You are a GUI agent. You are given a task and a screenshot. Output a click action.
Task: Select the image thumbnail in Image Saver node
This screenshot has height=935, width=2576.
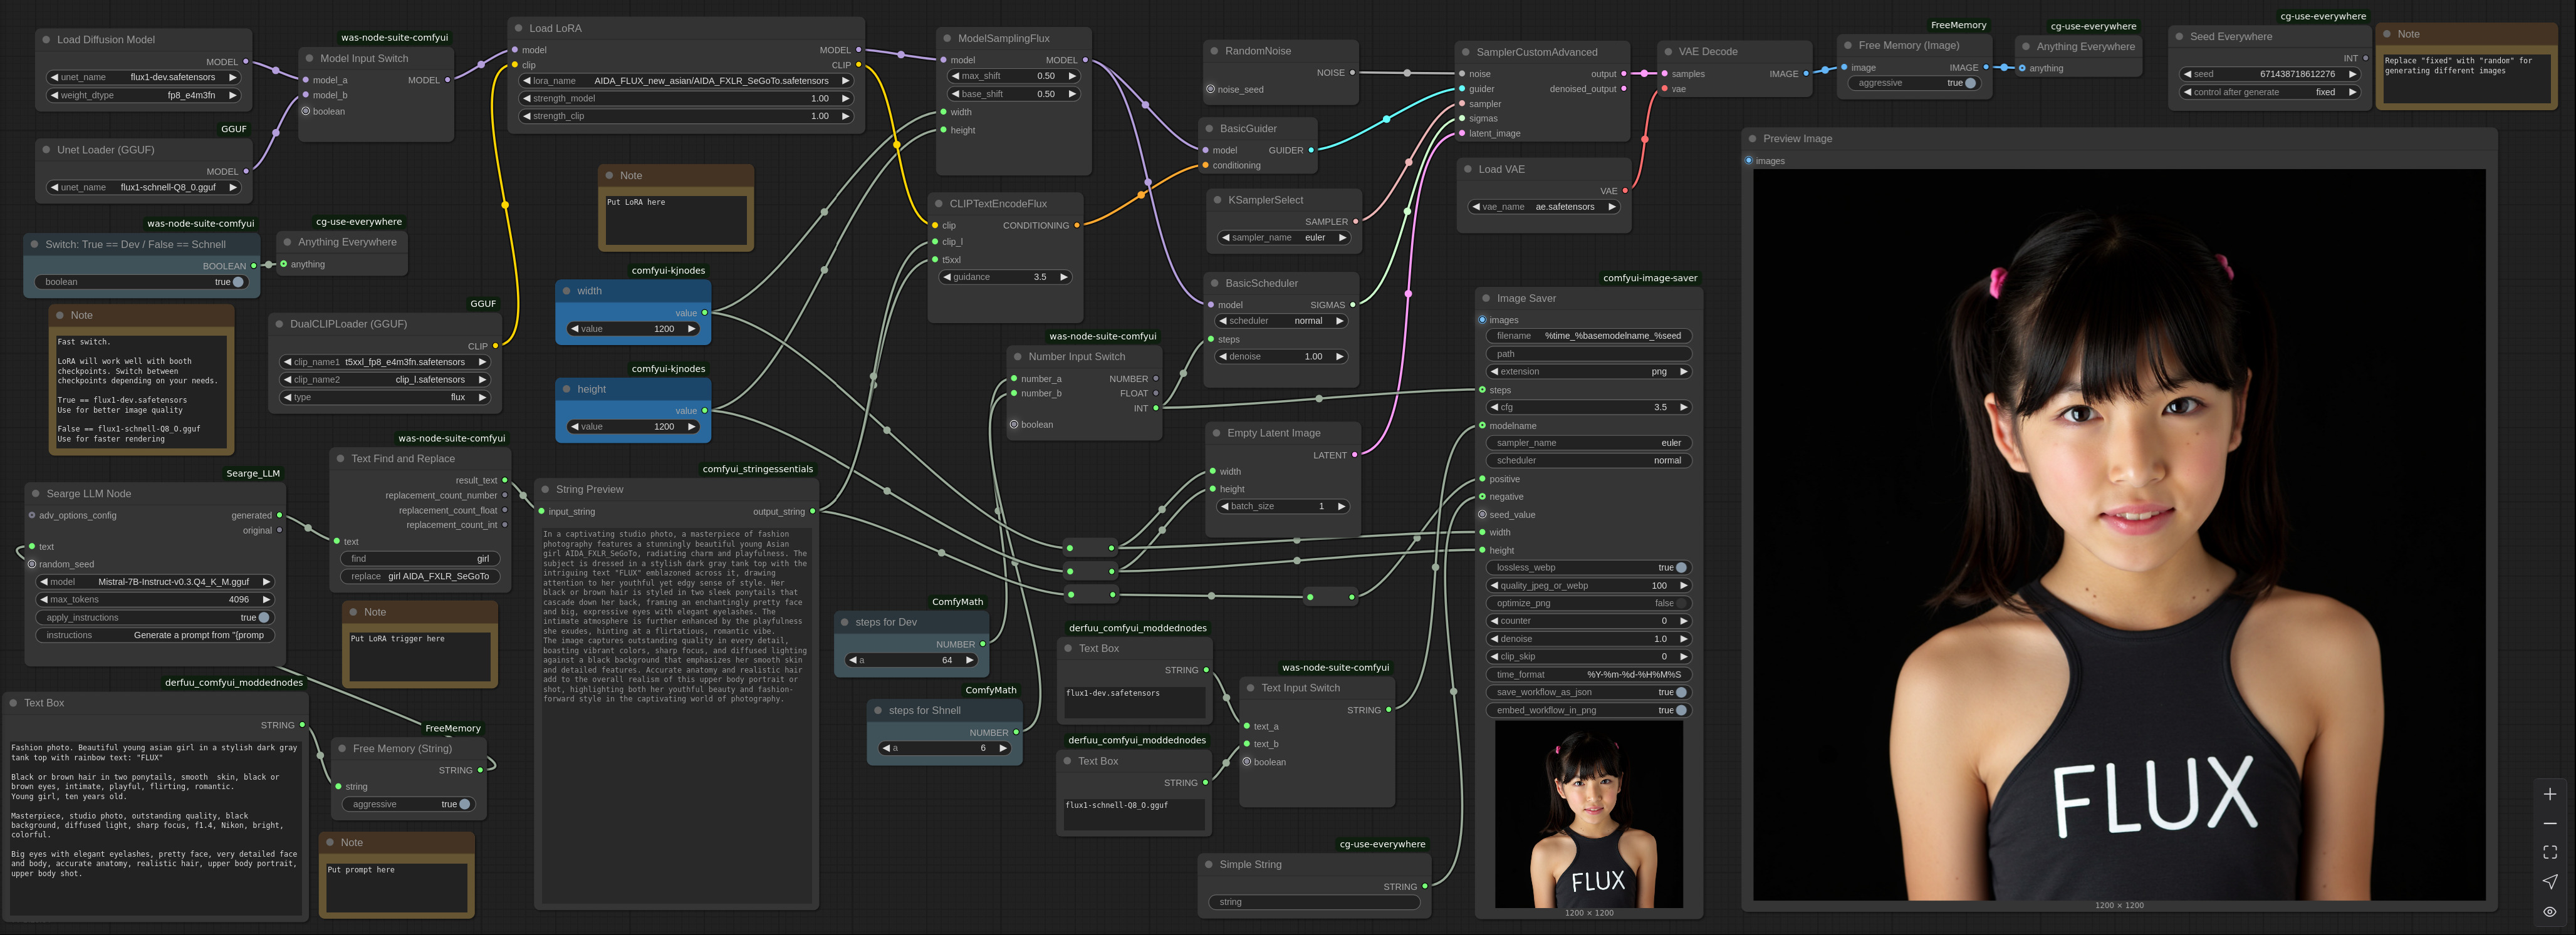(x=1588, y=814)
